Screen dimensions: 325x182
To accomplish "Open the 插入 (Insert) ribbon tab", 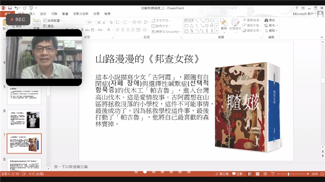I will click(32, 14).
